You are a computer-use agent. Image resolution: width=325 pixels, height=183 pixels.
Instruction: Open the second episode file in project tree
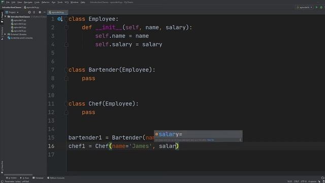pyautogui.click(x=19, y=24)
